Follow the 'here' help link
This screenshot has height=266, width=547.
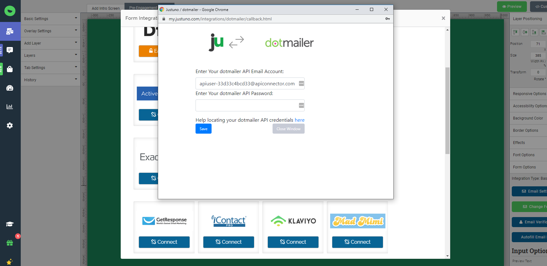coord(299,120)
